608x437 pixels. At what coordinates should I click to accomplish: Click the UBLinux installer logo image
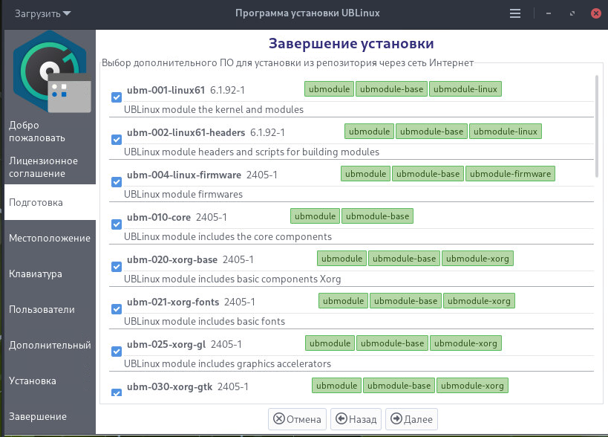(52, 72)
